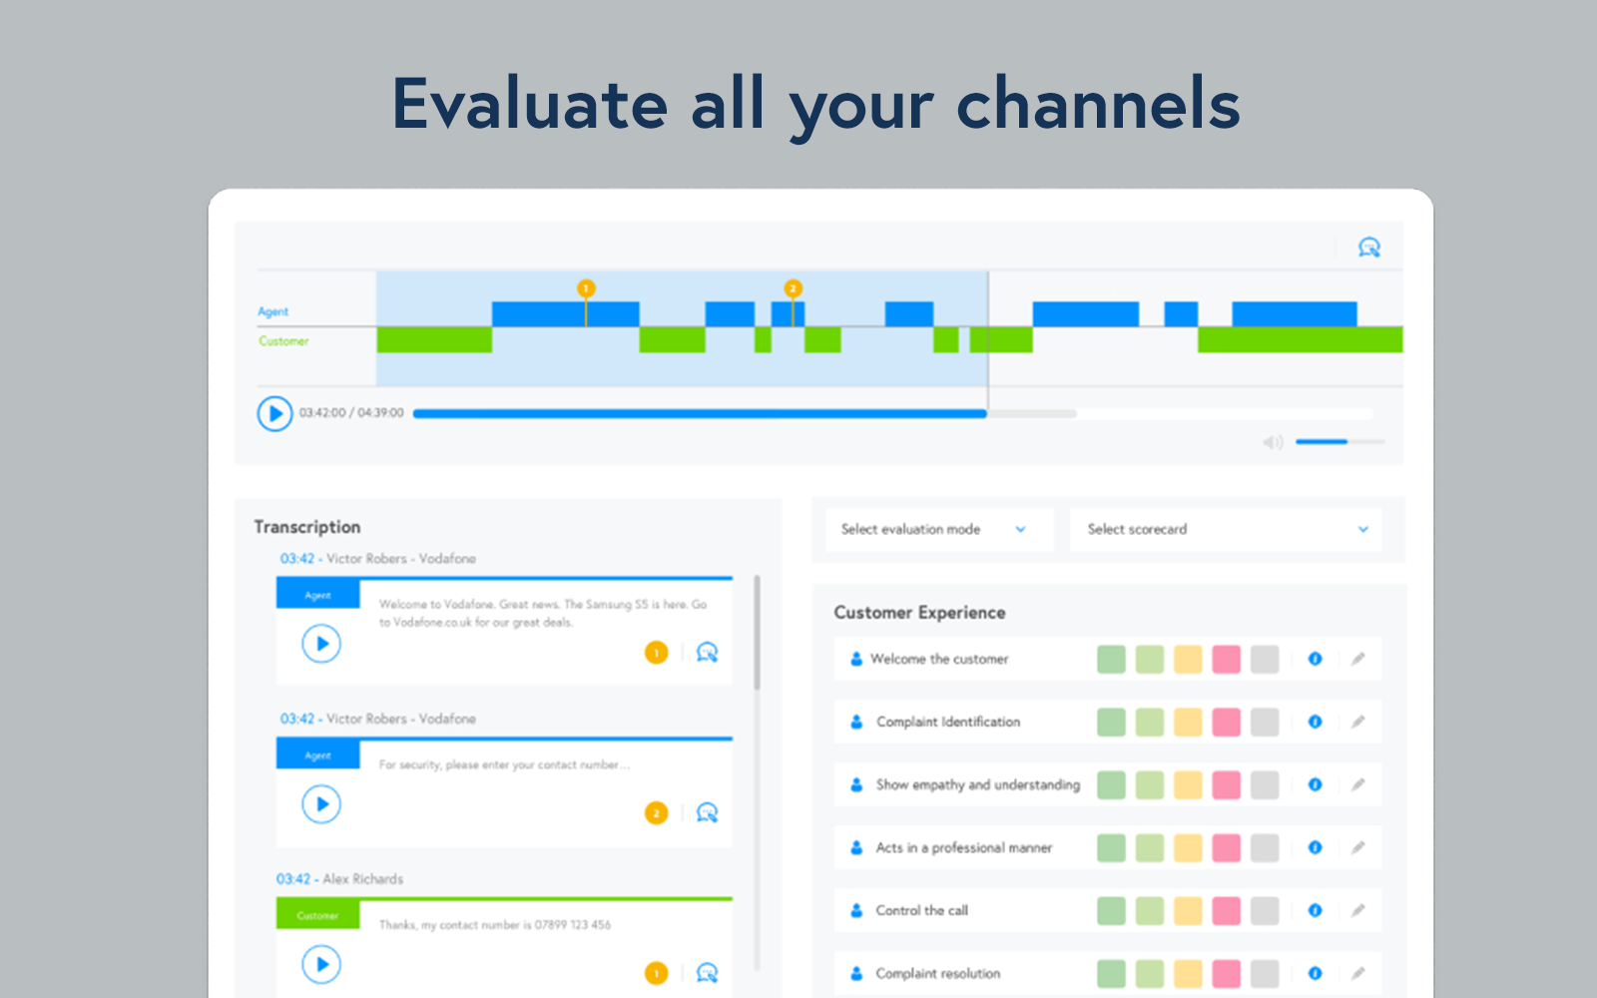
Task: Play the main call recording
Action: [274, 413]
